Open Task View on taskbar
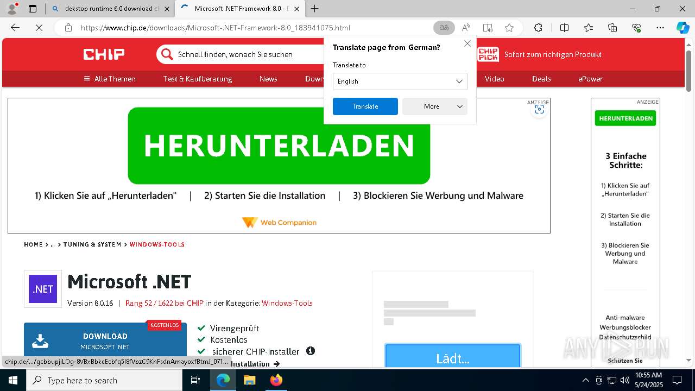 196,380
